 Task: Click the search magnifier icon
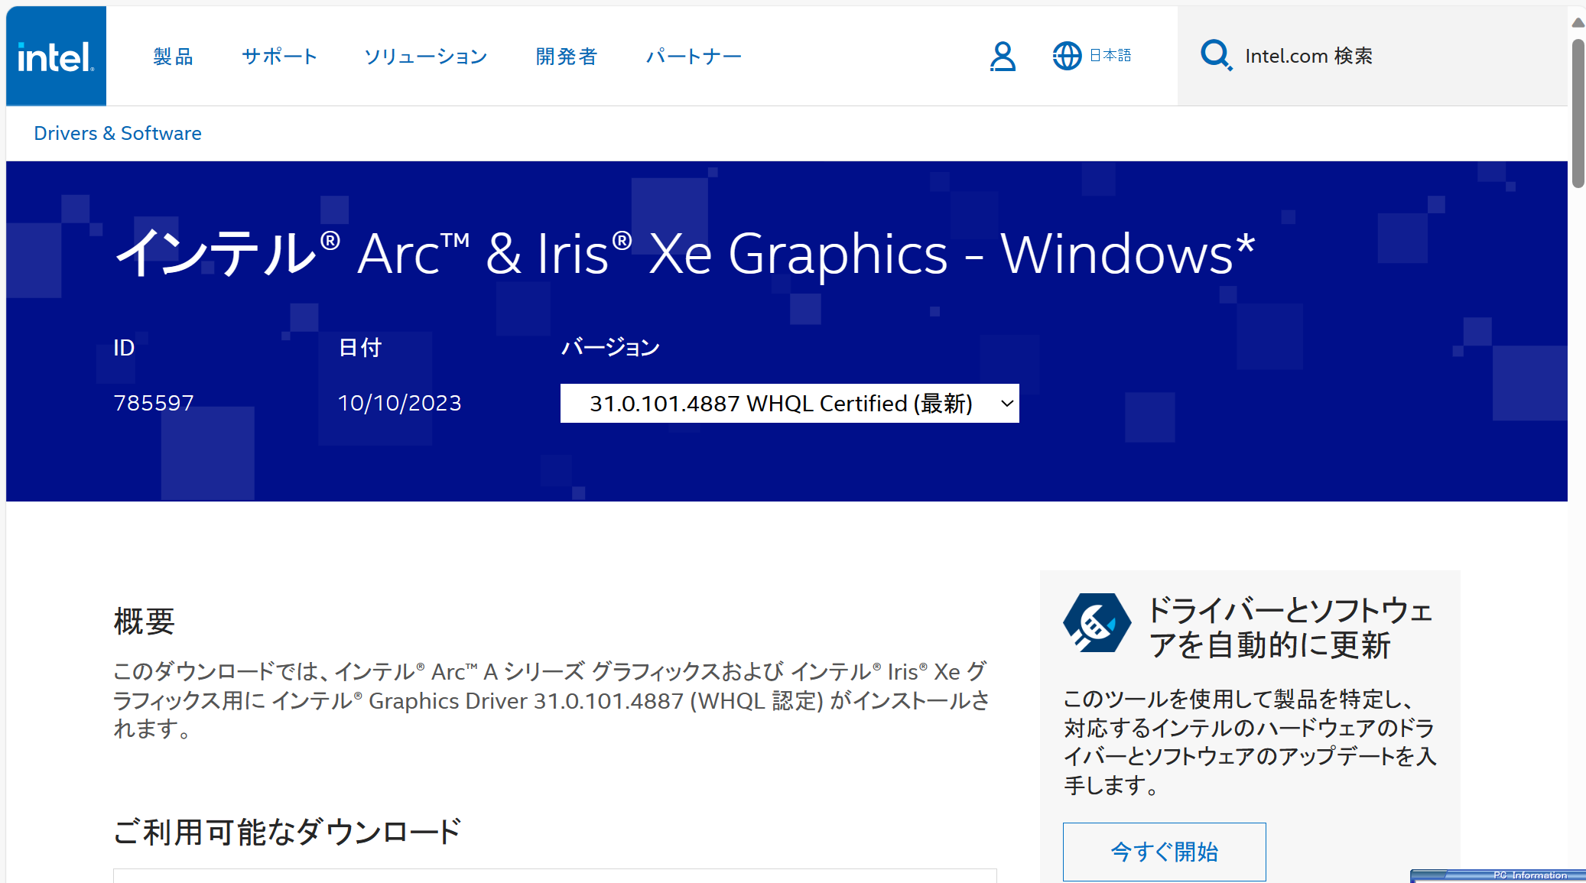(1216, 55)
